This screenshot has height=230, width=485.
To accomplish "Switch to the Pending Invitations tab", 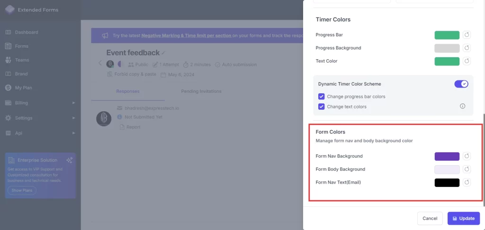I will (x=201, y=91).
